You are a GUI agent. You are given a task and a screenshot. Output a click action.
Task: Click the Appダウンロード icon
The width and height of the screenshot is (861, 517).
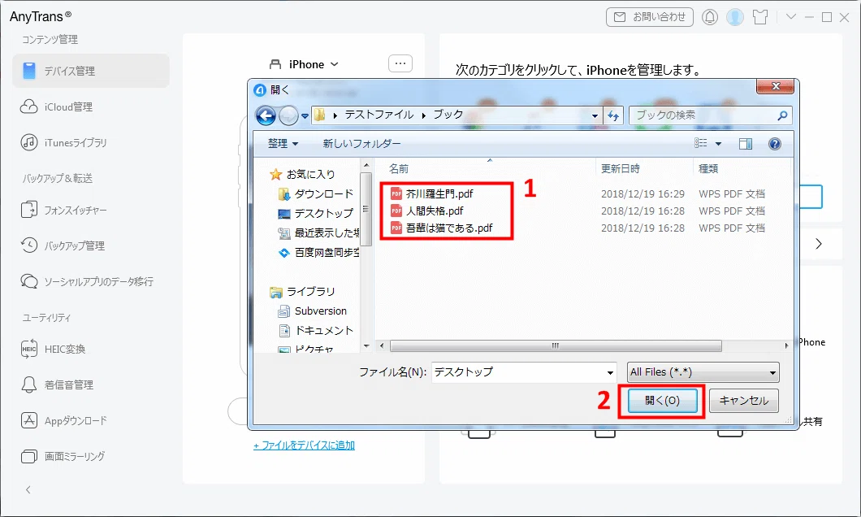[x=29, y=420]
